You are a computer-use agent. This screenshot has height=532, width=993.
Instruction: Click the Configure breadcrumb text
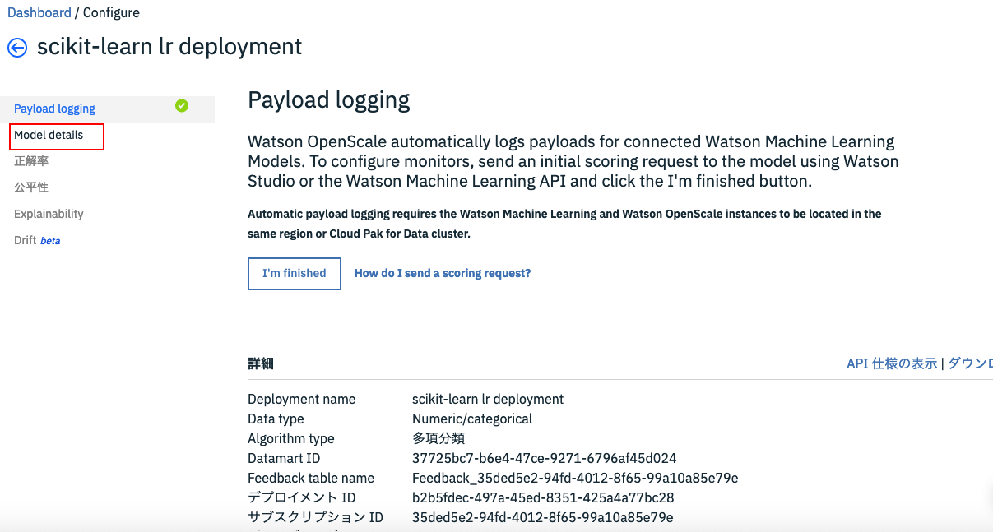pyautogui.click(x=111, y=12)
